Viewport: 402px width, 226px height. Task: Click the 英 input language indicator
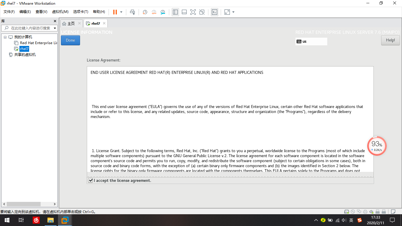click(x=351, y=220)
